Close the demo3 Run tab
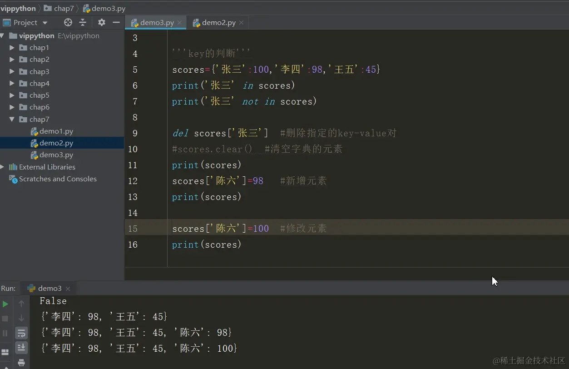 pos(68,289)
